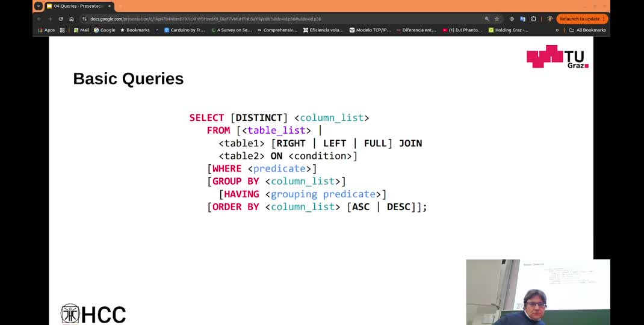Image resolution: width=644 pixels, height=325 pixels.
Task: Open the Comprehensiv... bookmark
Action: 277,30
